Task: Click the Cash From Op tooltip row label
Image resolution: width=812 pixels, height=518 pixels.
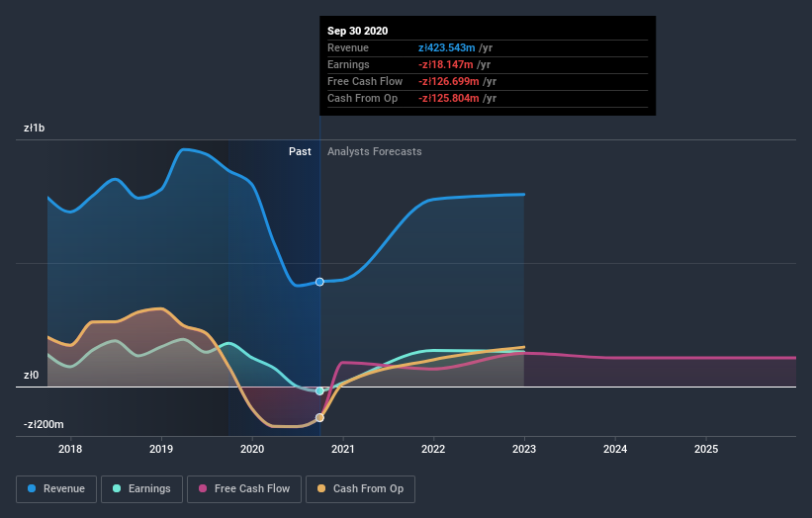Action: pyautogui.click(x=363, y=98)
